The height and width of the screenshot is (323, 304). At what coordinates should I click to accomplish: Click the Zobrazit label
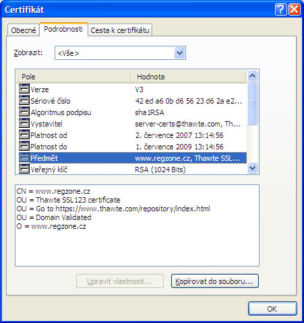tap(28, 52)
